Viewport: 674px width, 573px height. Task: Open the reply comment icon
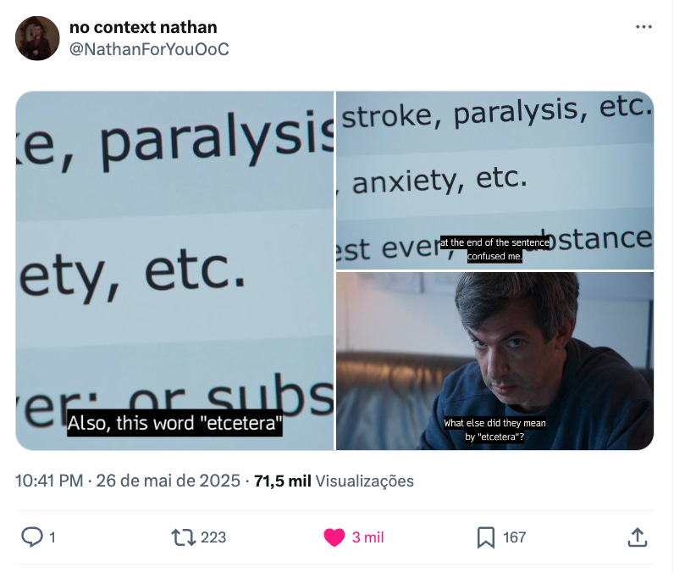tap(32, 537)
